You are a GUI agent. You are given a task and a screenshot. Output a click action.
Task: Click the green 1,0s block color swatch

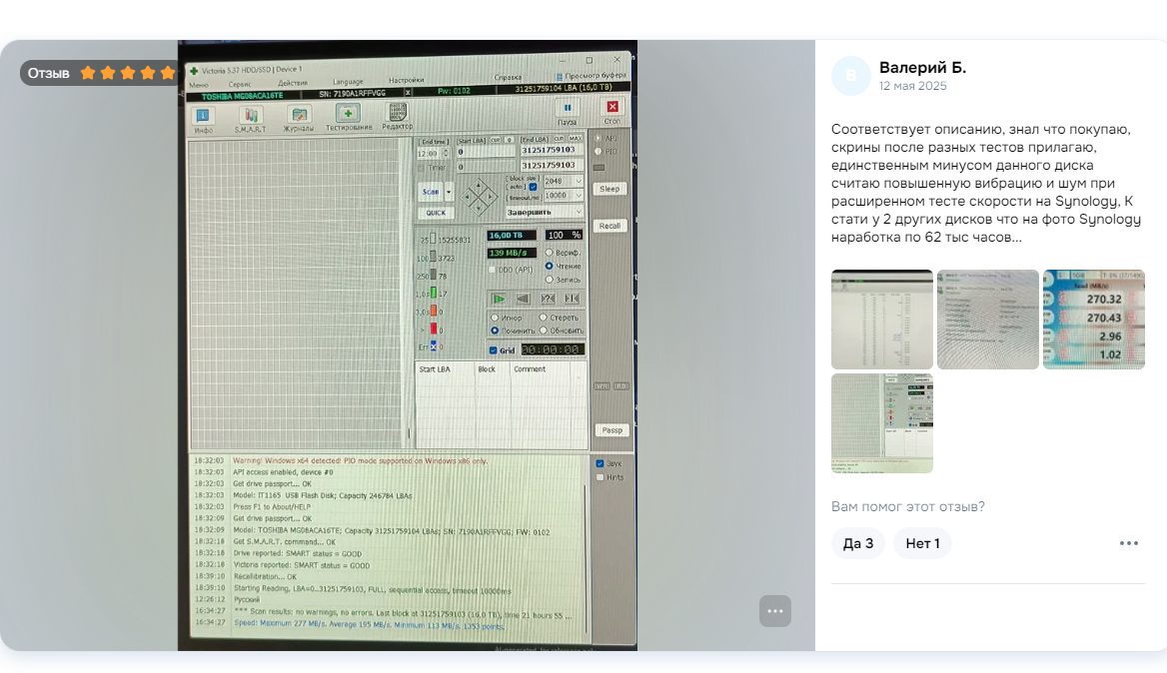click(x=434, y=293)
